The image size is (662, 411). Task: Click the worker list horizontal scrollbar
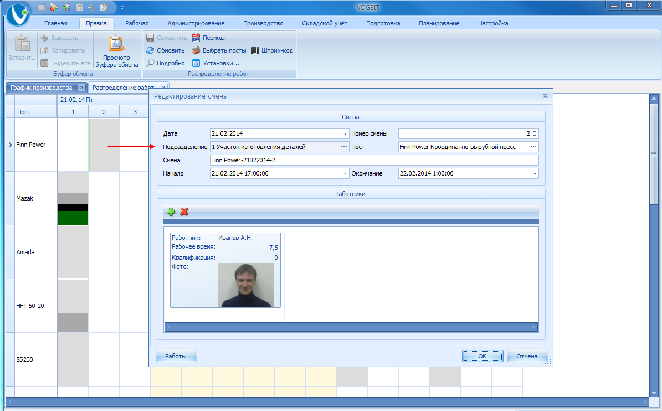click(351, 327)
